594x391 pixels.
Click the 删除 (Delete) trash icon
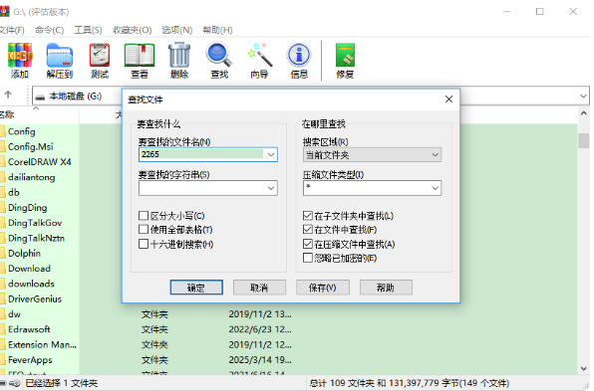(x=179, y=61)
